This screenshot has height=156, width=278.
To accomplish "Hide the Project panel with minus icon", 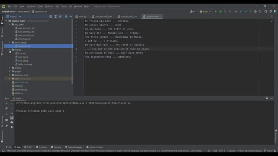I will coord(71,16).
